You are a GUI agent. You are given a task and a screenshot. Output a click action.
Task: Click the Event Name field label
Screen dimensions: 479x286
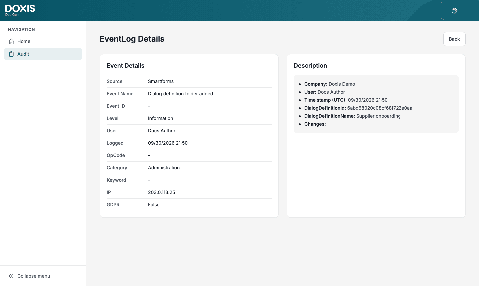pyautogui.click(x=120, y=94)
